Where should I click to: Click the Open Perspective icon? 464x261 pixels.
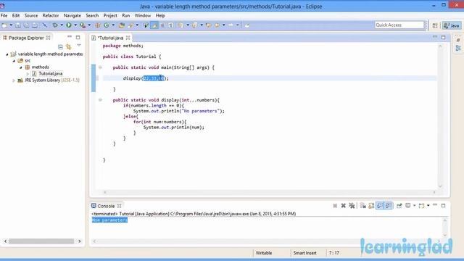(435, 26)
